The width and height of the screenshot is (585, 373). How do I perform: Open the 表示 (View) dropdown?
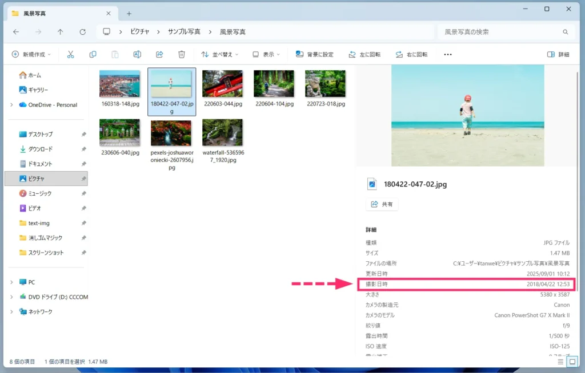pyautogui.click(x=266, y=54)
